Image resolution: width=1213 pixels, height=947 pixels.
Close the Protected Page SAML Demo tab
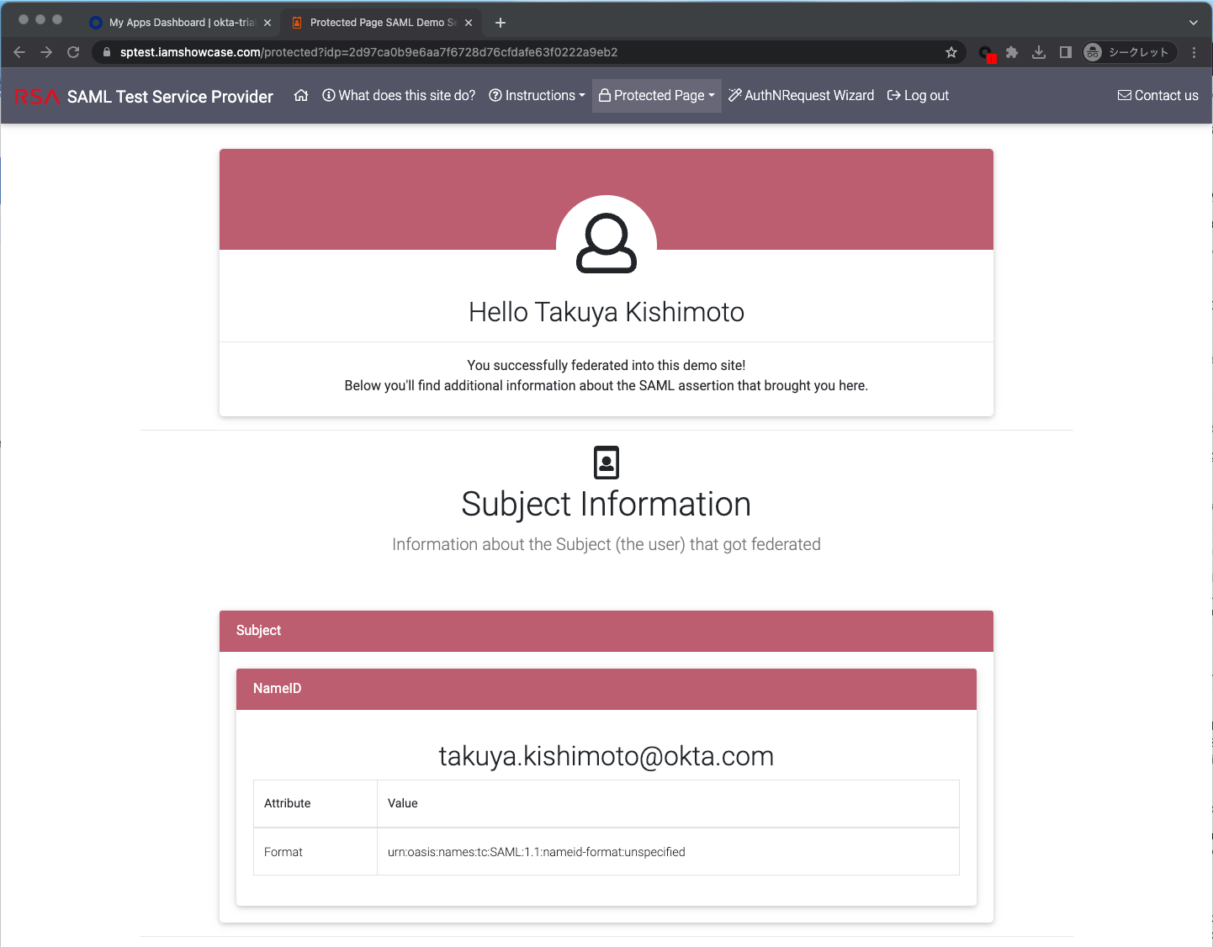[x=469, y=23]
